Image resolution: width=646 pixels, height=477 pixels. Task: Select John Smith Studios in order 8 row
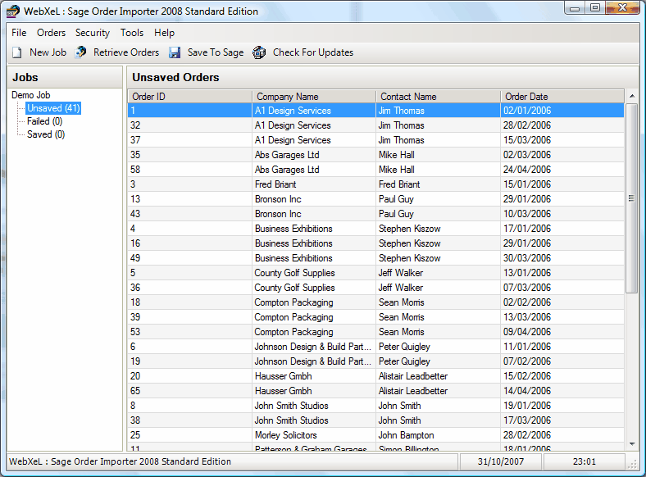[x=291, y=406]
